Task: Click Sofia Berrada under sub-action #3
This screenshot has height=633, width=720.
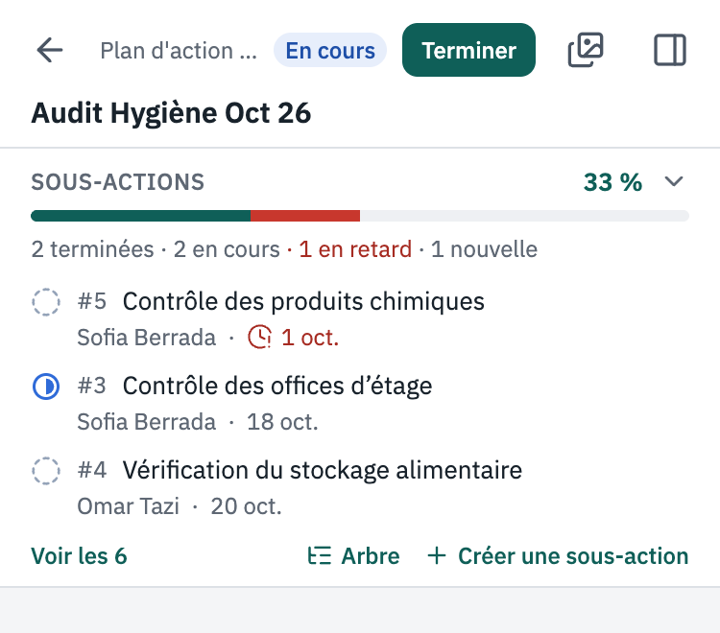Action: pyautogui.click(x=147, y=422)
